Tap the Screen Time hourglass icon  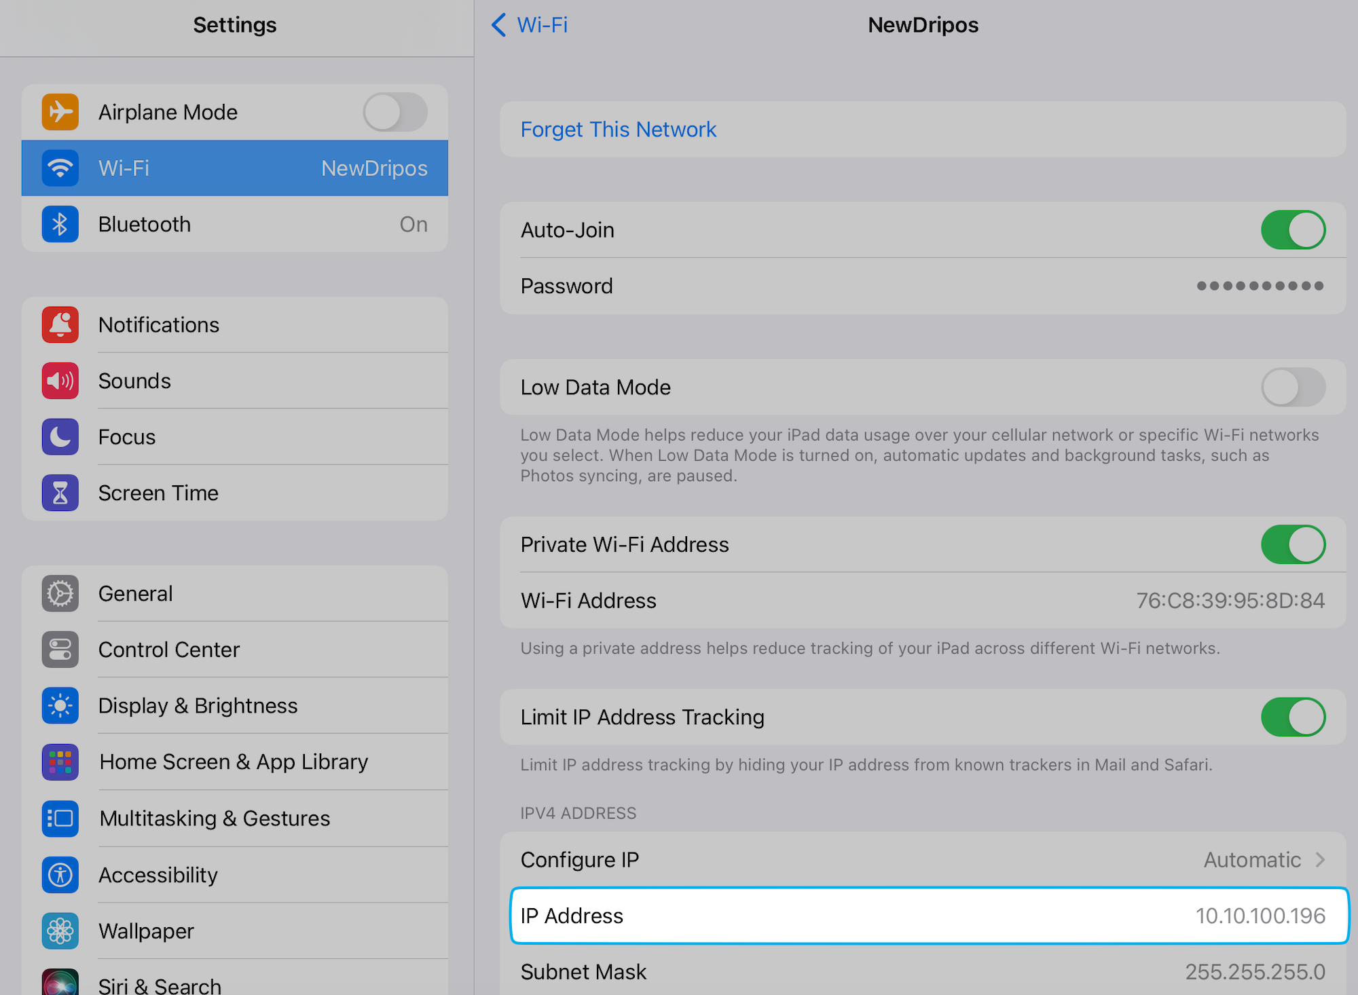coord(60,493)
